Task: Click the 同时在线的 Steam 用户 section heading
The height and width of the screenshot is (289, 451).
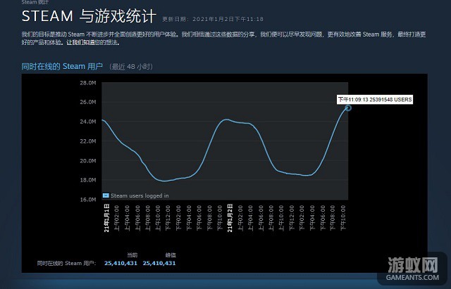Action: pos(62,66)
